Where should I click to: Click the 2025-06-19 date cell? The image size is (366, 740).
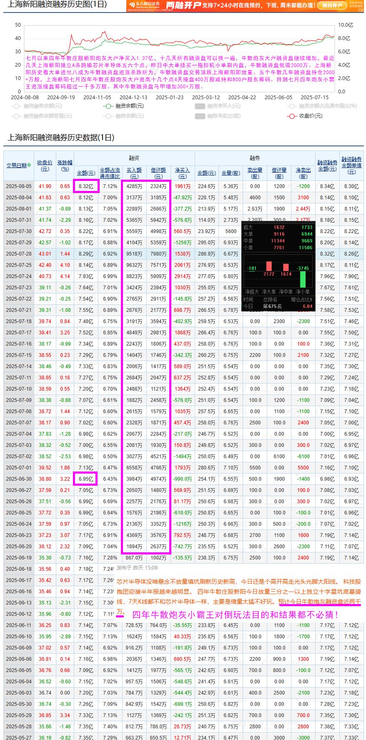pos(19,558)
